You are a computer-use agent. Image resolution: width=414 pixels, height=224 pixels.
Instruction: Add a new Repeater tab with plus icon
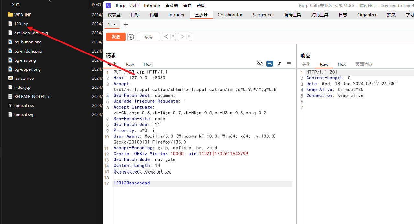point(126,24)
